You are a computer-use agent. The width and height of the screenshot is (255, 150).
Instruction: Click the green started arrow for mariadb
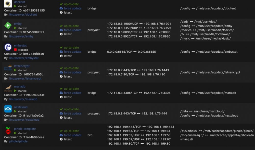[15, 91]
